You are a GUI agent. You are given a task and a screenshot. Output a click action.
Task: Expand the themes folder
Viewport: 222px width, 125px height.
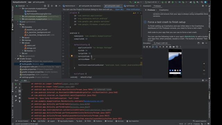click(x=23, y=51)
